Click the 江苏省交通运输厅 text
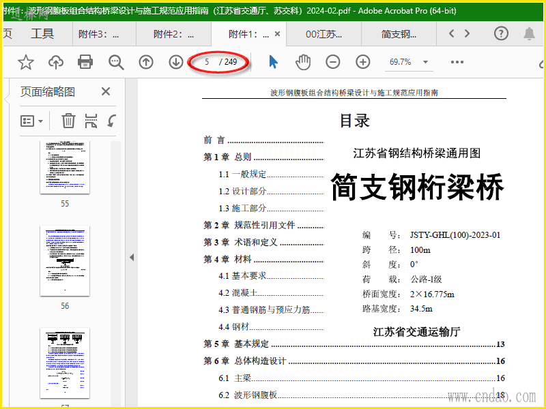The image size is (546, 409). (417, 332)
